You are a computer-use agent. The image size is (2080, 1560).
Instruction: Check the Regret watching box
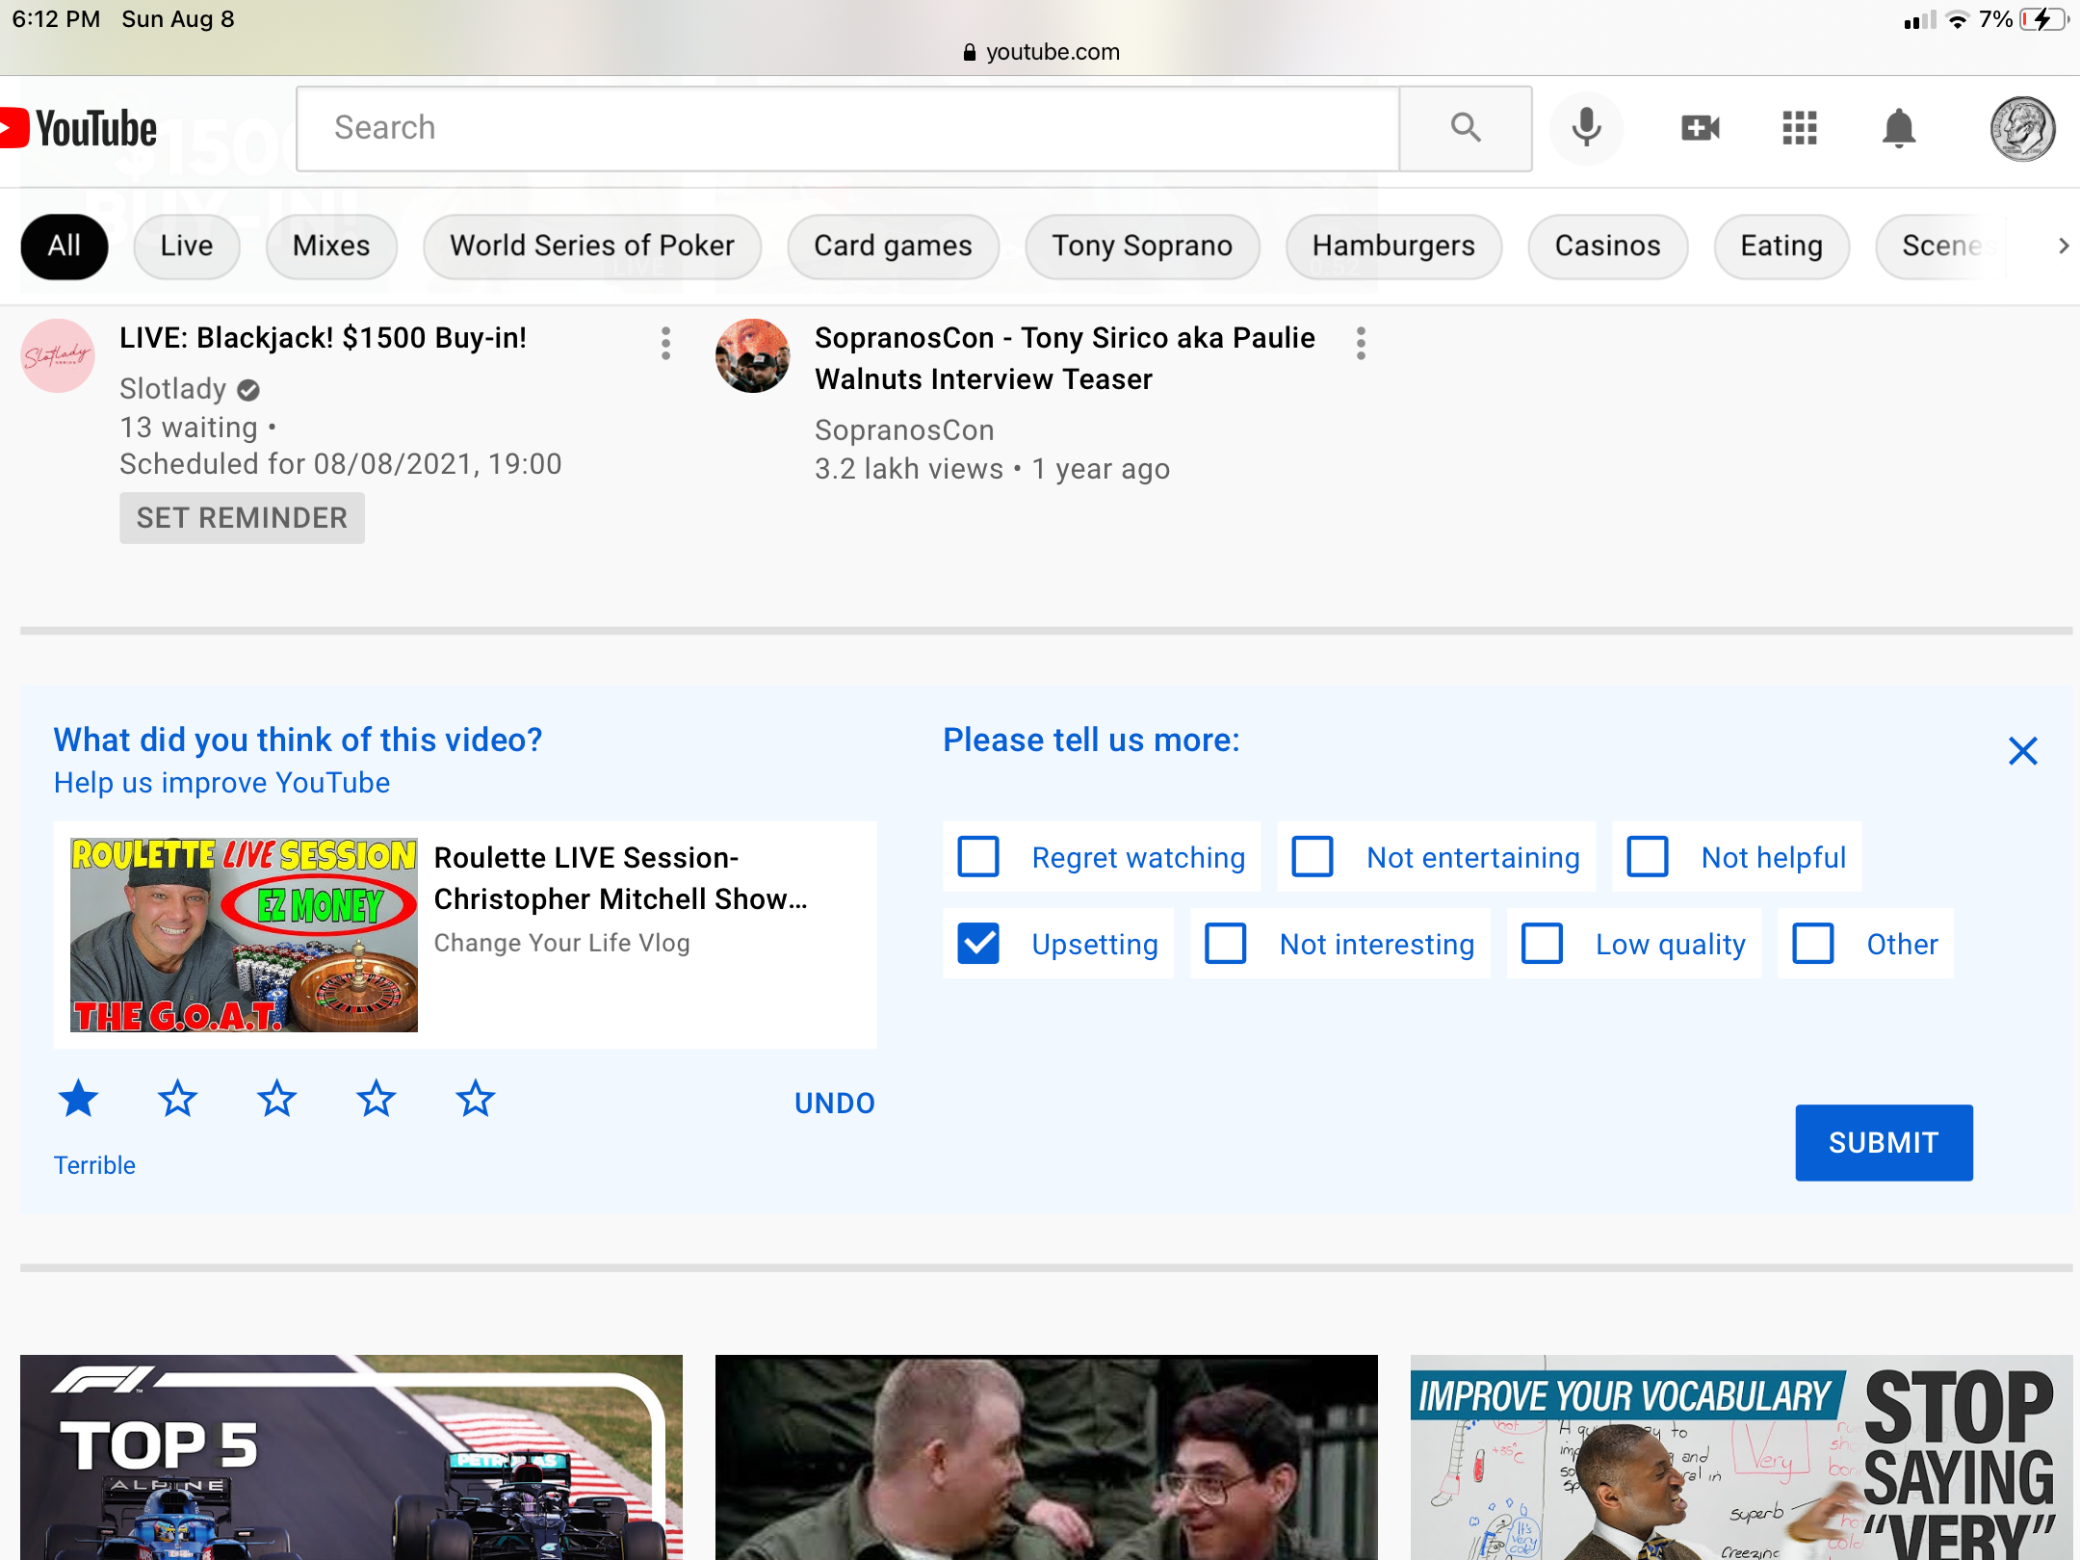[x=978, y=856]
